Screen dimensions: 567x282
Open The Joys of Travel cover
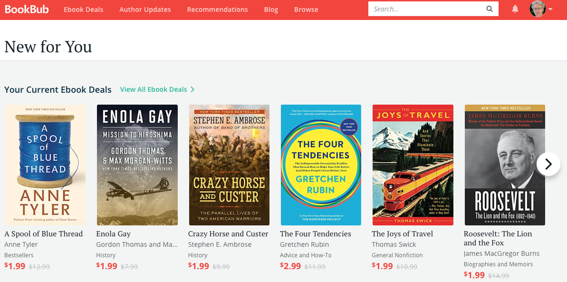click(413, 165)
